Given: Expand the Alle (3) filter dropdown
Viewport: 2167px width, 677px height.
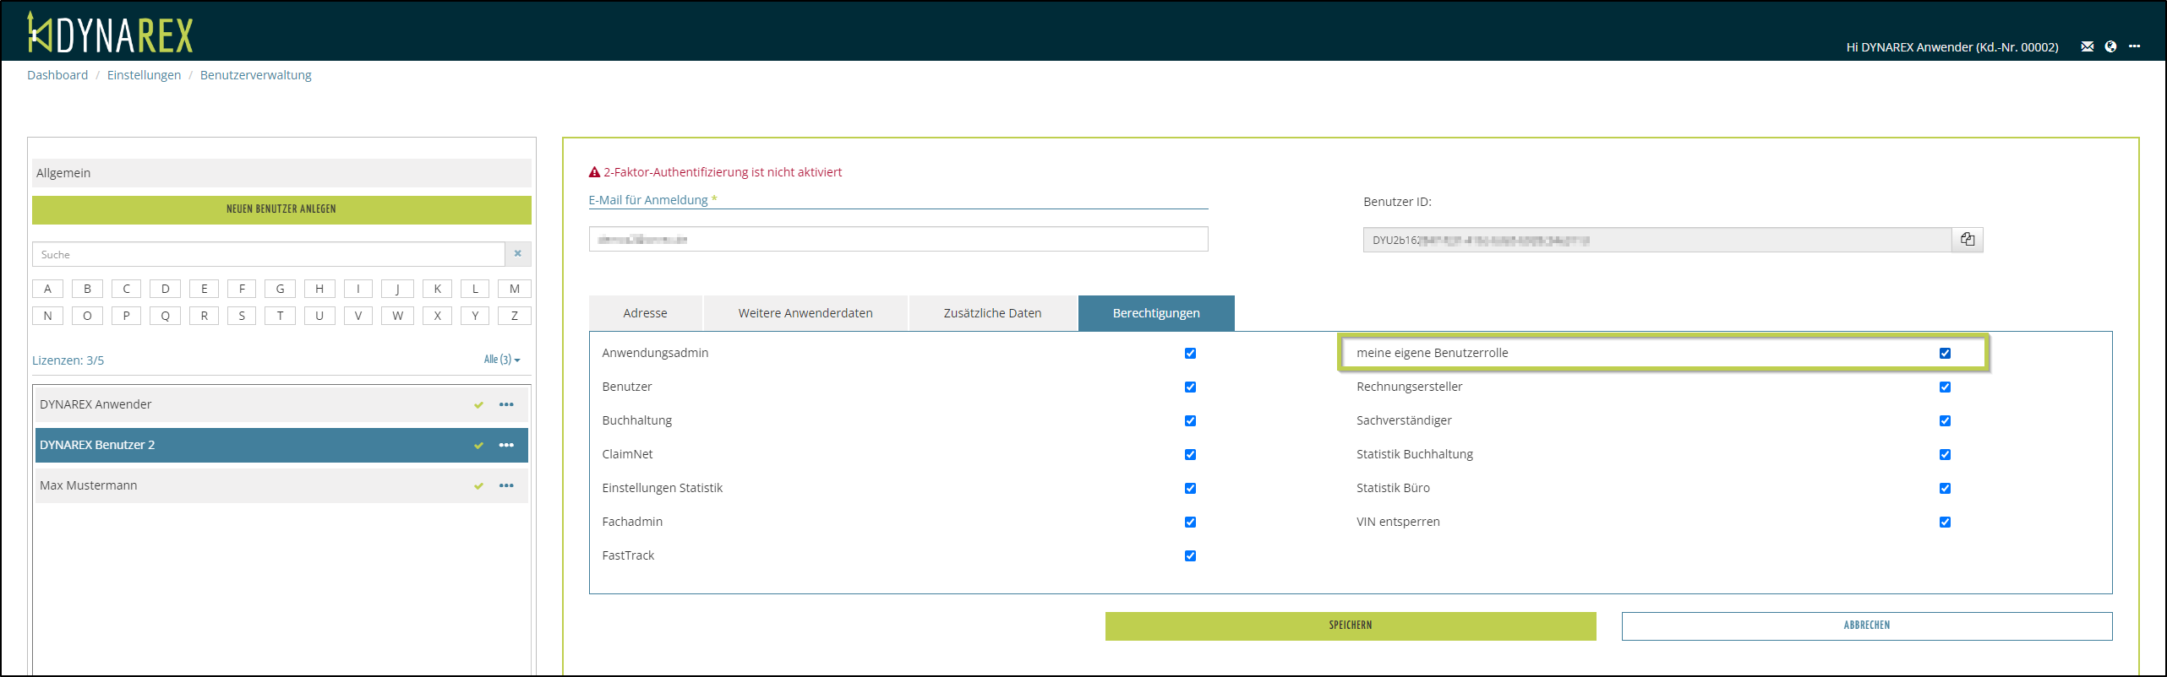Looking at the screenshot, I should 501,360.
